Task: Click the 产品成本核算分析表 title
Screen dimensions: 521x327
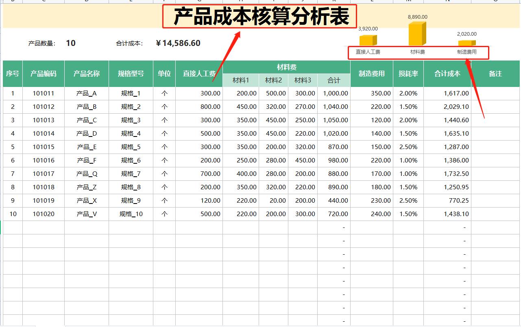Action: [x=260, y=15]
